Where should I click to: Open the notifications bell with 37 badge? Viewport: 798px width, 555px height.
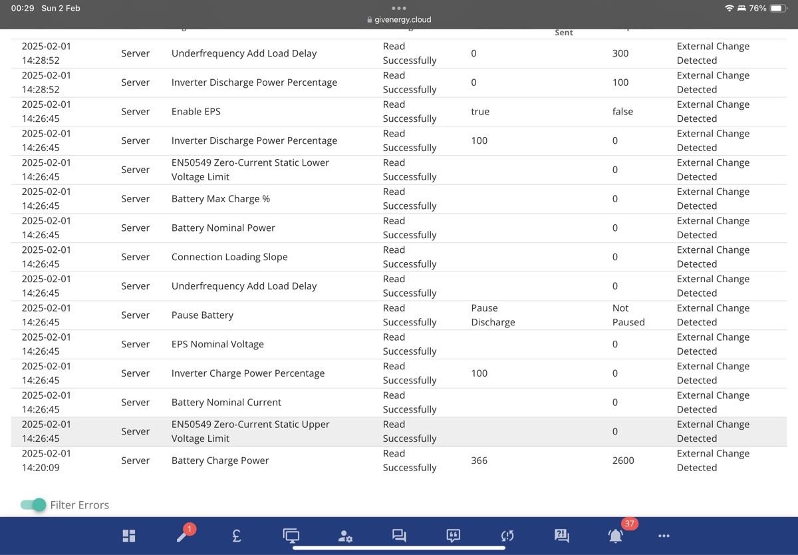coord(616,536)
